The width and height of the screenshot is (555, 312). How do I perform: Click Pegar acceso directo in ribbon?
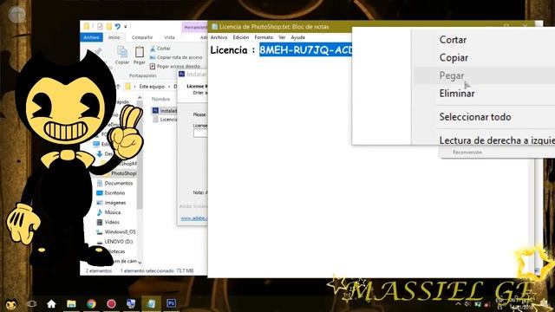(175, 66)
